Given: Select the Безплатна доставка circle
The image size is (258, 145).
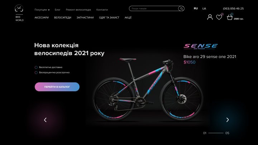Looking at the screenshot, I should pyautogui.click(x=36, y=67).
